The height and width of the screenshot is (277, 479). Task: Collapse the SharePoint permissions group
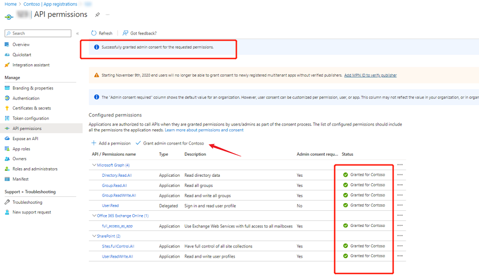[x=94, y=236]
